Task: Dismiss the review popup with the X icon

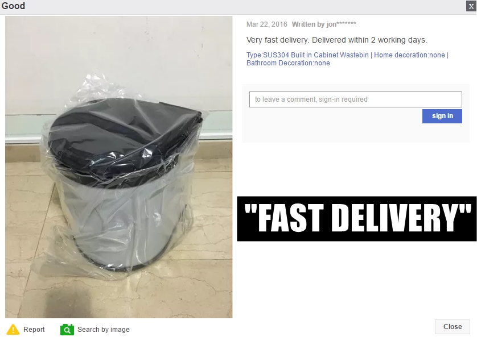Action: click(x=471, y=6)
